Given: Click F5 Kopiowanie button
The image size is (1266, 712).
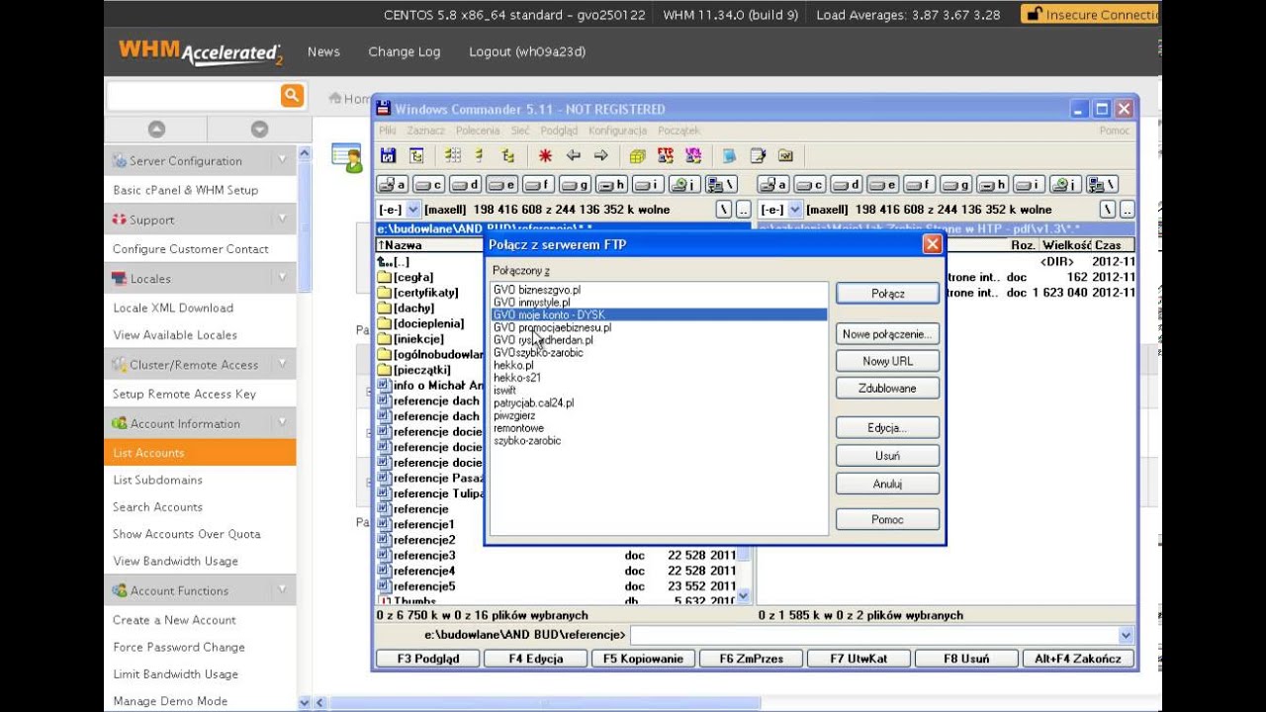Looking at the screenshot, I should pos(644,659).
